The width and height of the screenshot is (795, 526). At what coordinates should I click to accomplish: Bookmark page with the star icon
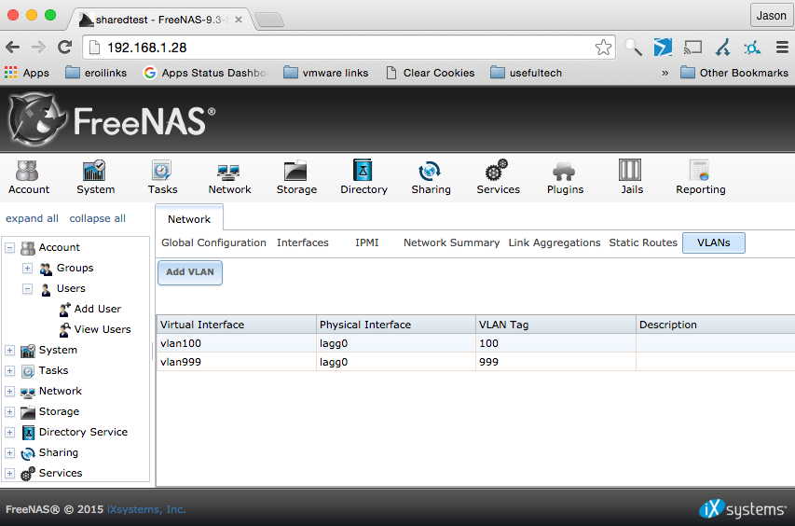[x=603, y=48]
